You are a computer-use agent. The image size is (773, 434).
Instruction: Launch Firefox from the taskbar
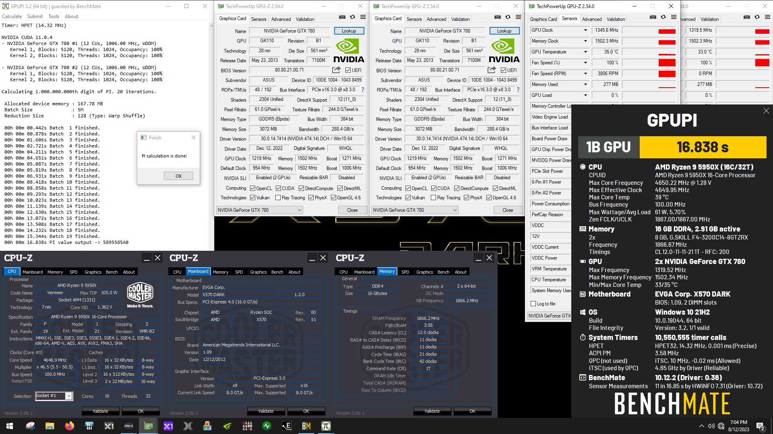click(x=70, y=426)
